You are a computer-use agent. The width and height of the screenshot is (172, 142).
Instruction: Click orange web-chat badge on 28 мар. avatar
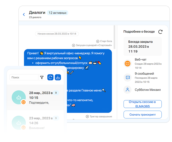pyautogui.click(x=23, y=102)
